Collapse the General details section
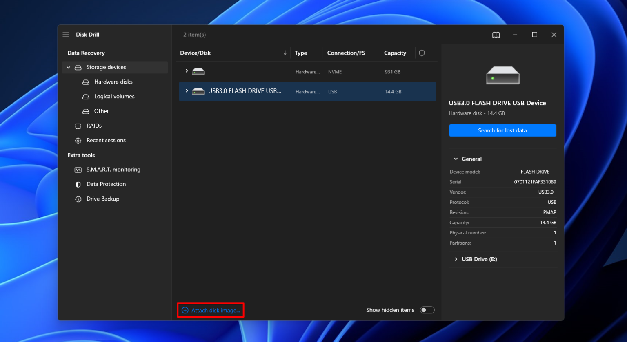 pyautogui.click(x=456, y=159)
